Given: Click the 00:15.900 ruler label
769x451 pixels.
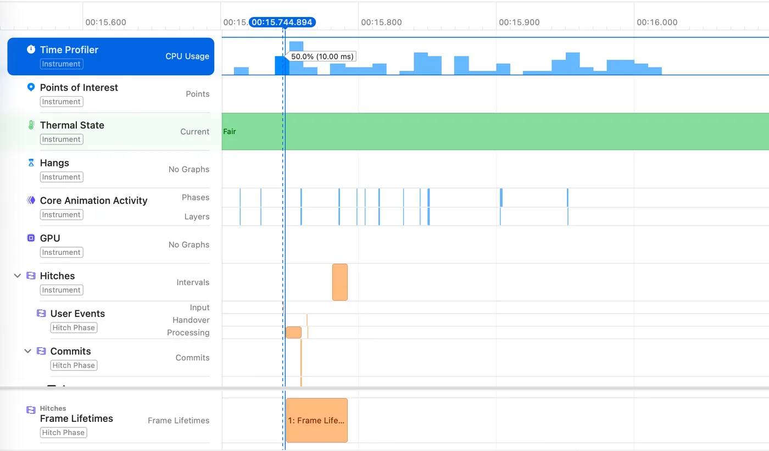Looking at the screenshot, I should pos(519,23).
